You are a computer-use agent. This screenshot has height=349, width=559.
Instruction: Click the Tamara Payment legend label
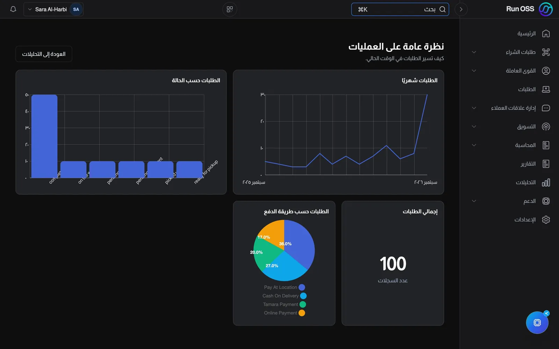tap(281, 304)
